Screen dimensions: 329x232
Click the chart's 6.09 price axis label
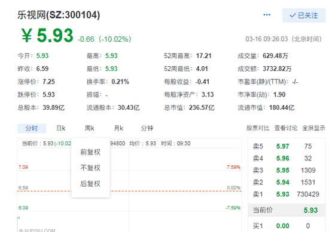pyautogui.click(x=23, y=208)
